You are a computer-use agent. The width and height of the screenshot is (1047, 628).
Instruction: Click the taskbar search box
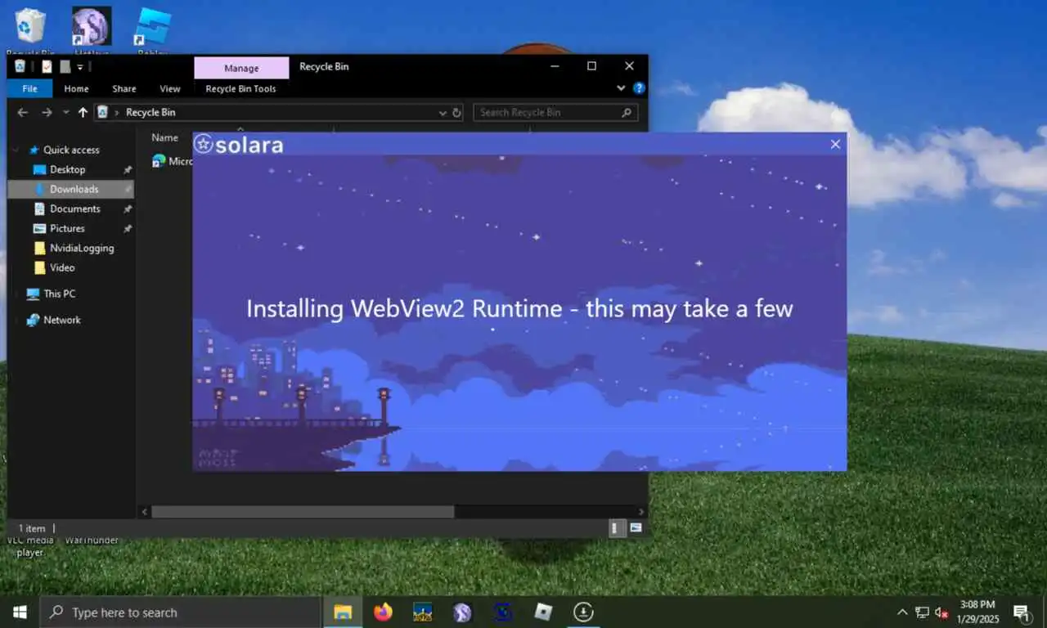[180, 612]
